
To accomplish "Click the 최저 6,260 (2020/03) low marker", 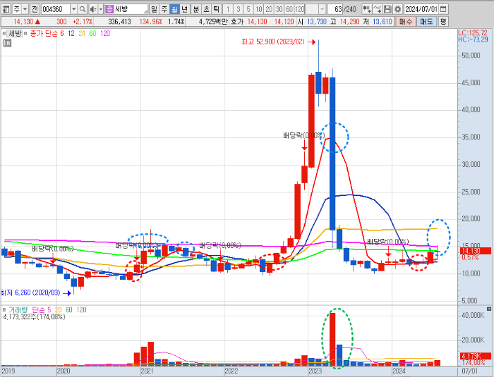I will (30, 292).
